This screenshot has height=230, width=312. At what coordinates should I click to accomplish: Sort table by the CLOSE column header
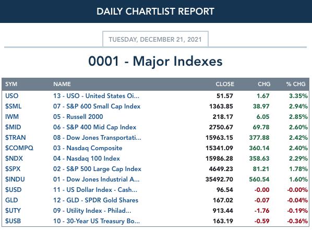[225, 84]
